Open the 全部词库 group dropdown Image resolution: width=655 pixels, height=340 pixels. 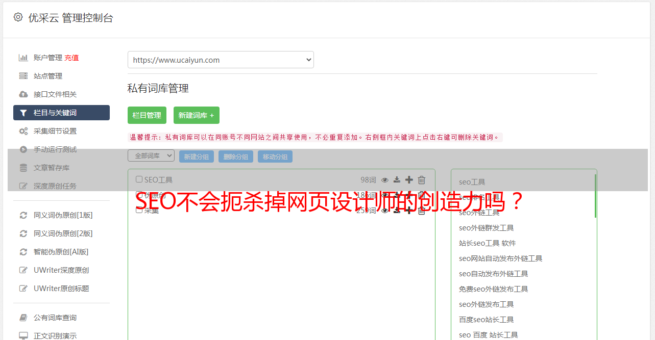[151, 156]
